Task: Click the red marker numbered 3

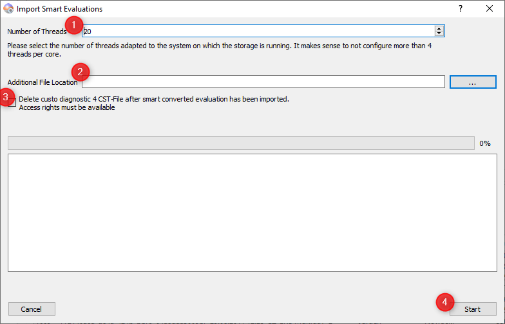Action: point(6,98)
